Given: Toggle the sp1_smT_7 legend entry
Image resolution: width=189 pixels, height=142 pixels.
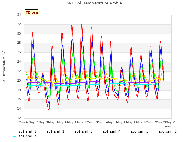Looking at the screenshot, I should click(25, 136).
